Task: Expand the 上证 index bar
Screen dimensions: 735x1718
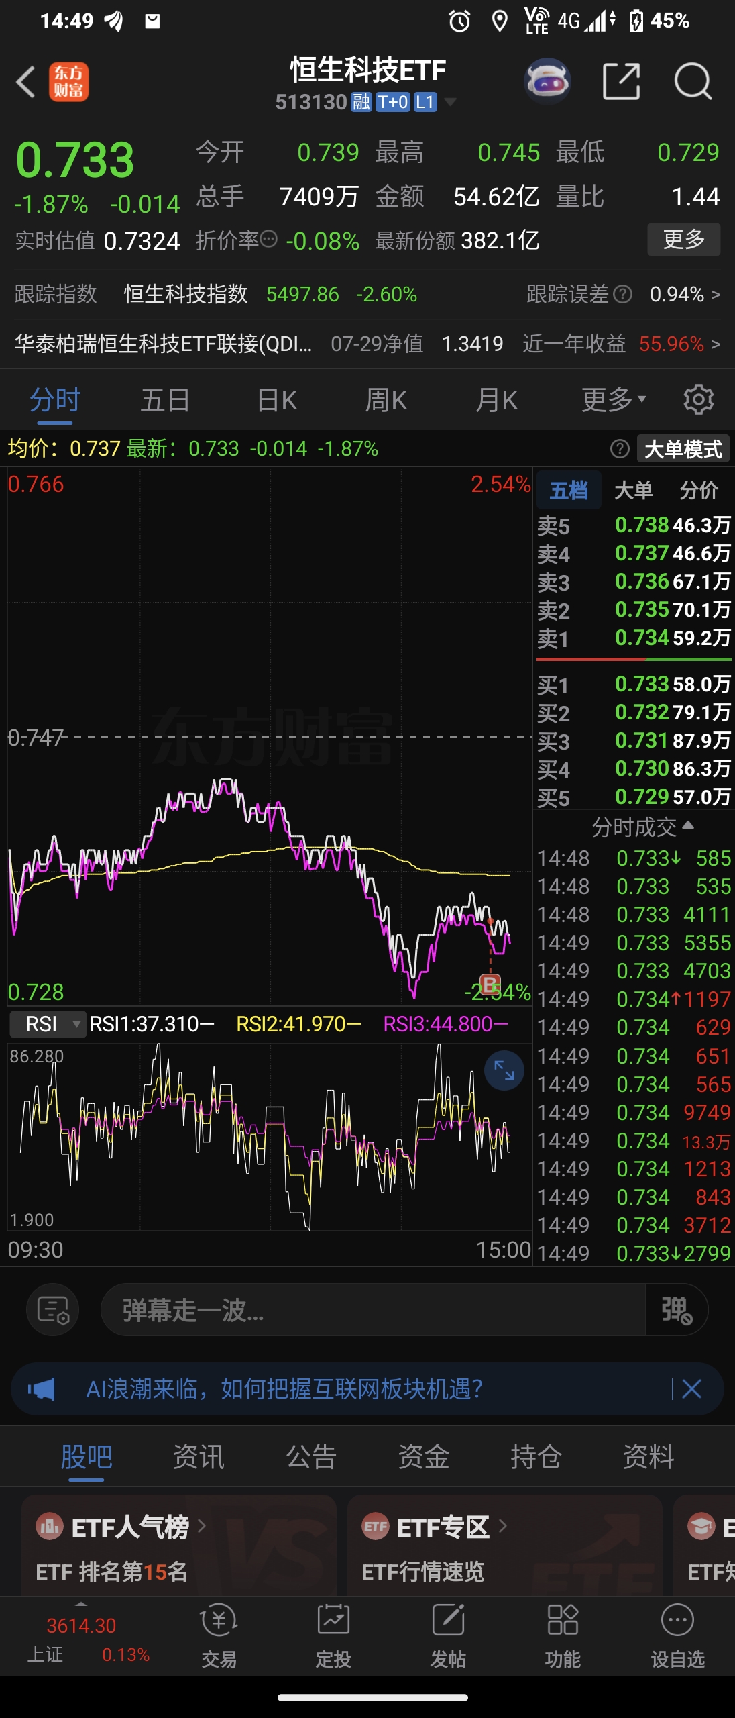Action: click(81, 1603)
